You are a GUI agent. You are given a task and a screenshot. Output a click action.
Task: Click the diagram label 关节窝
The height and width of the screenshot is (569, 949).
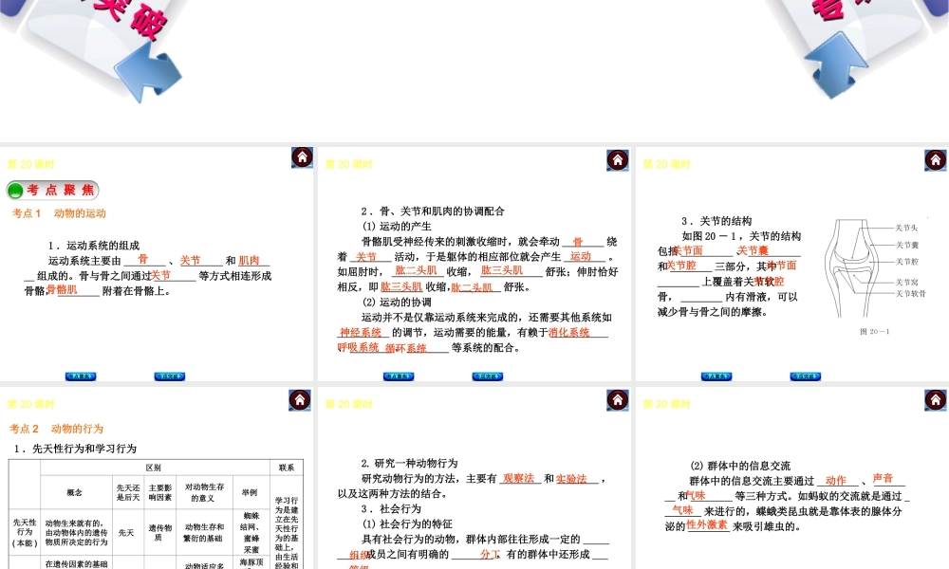[x=906, y=283]
